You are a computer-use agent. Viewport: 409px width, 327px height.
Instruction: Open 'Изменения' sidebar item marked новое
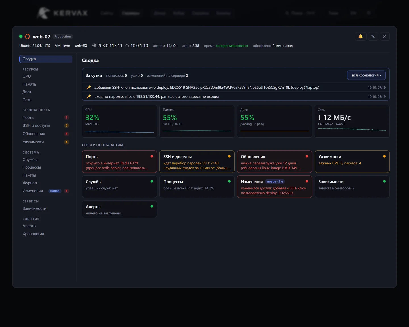click(x=46, y=191)
